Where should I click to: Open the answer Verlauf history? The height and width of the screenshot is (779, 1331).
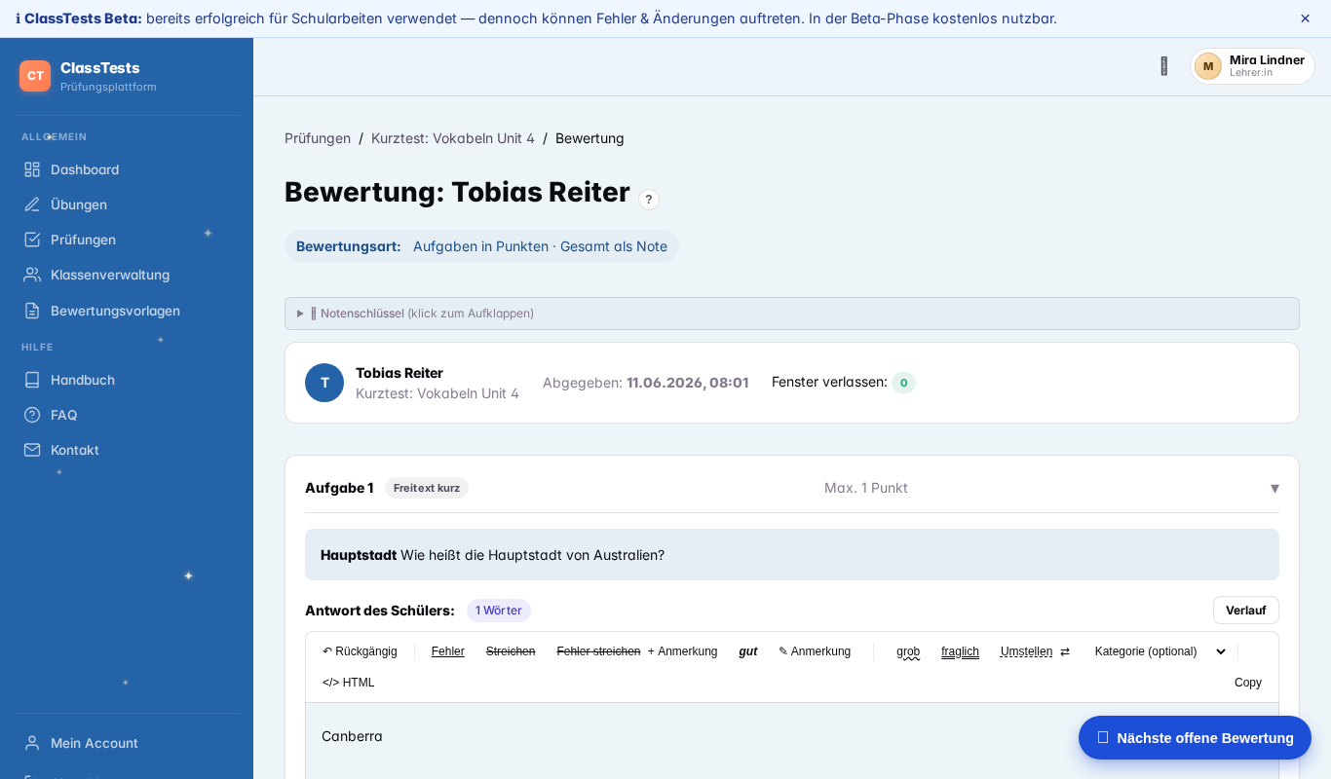pyautogui.click(x=1246, y=611)
